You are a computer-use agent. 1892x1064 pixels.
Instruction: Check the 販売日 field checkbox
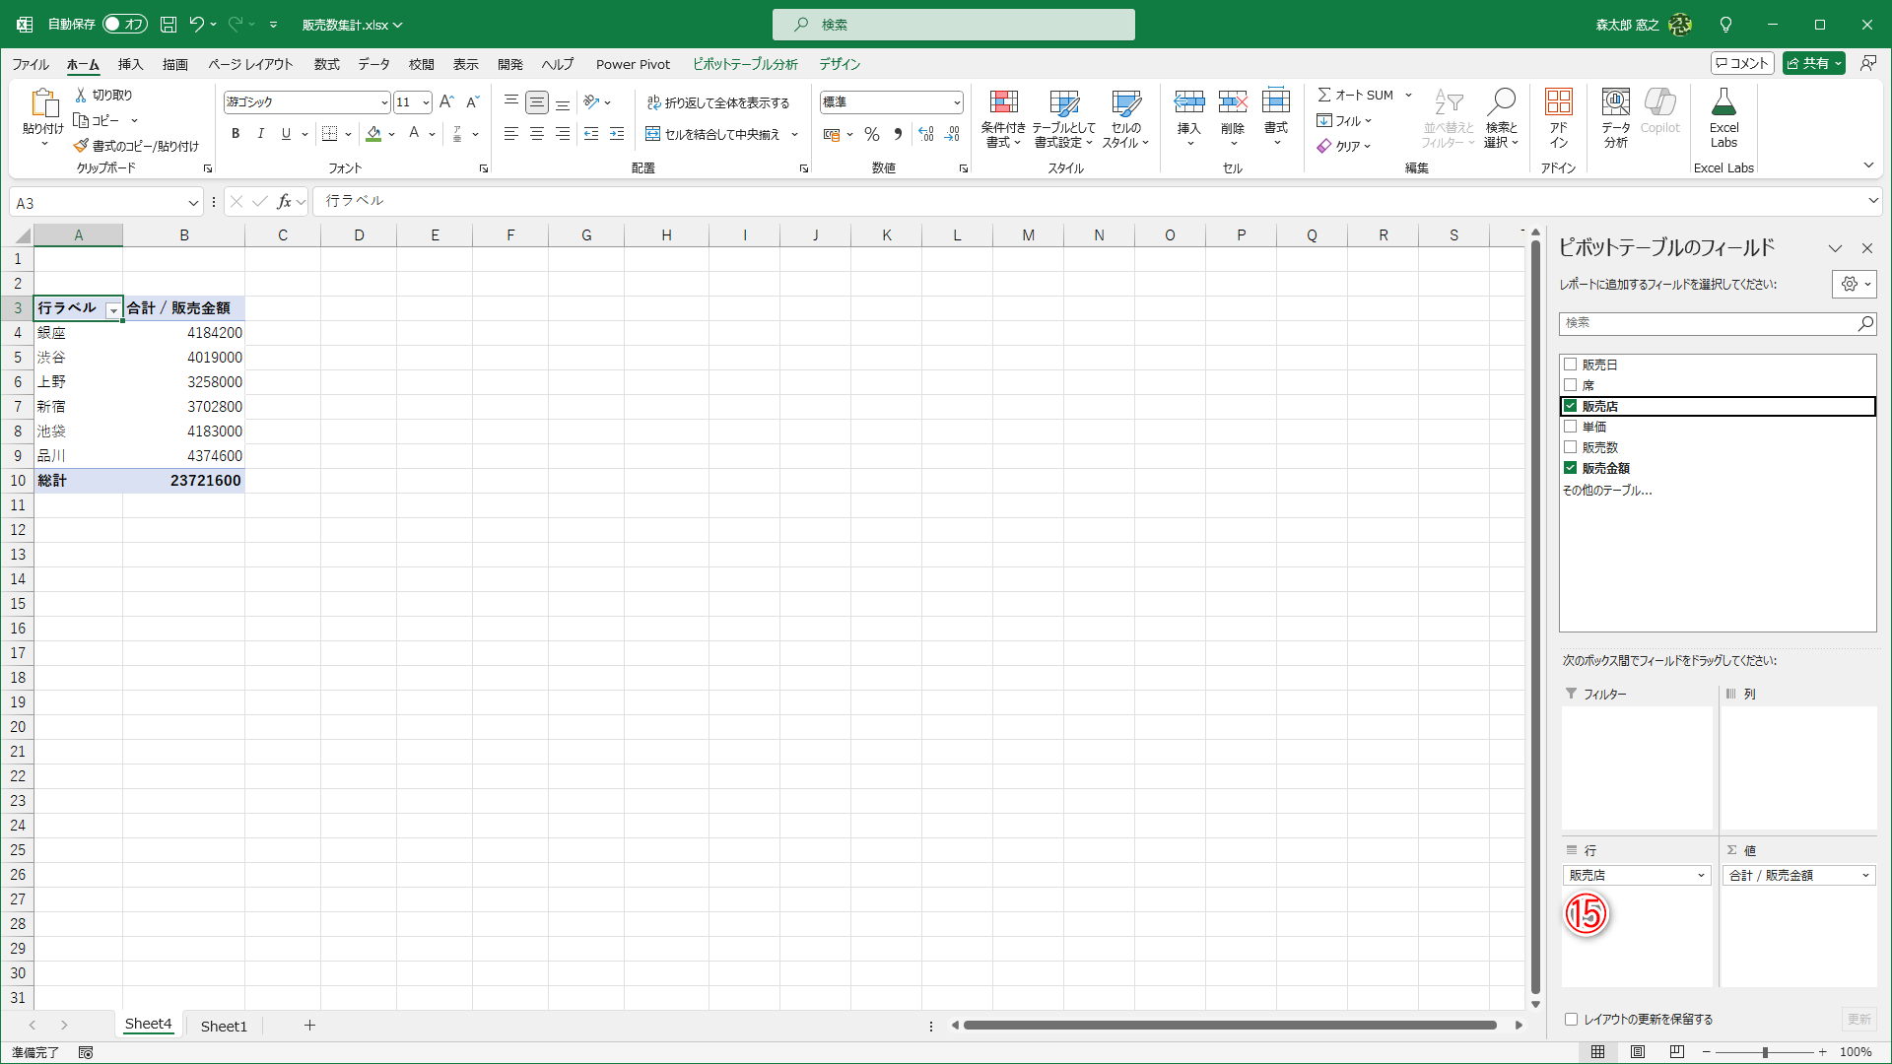(1571, 365)
